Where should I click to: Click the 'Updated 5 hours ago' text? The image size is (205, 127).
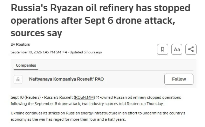86,52
